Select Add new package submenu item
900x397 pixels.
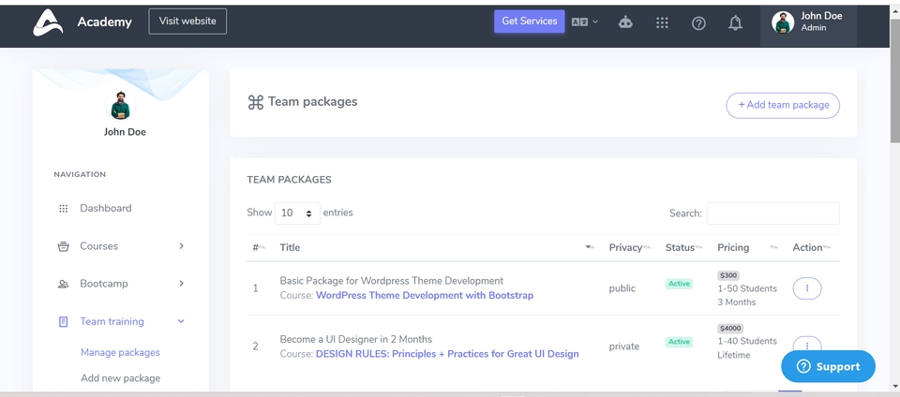[x=120, y=378]
